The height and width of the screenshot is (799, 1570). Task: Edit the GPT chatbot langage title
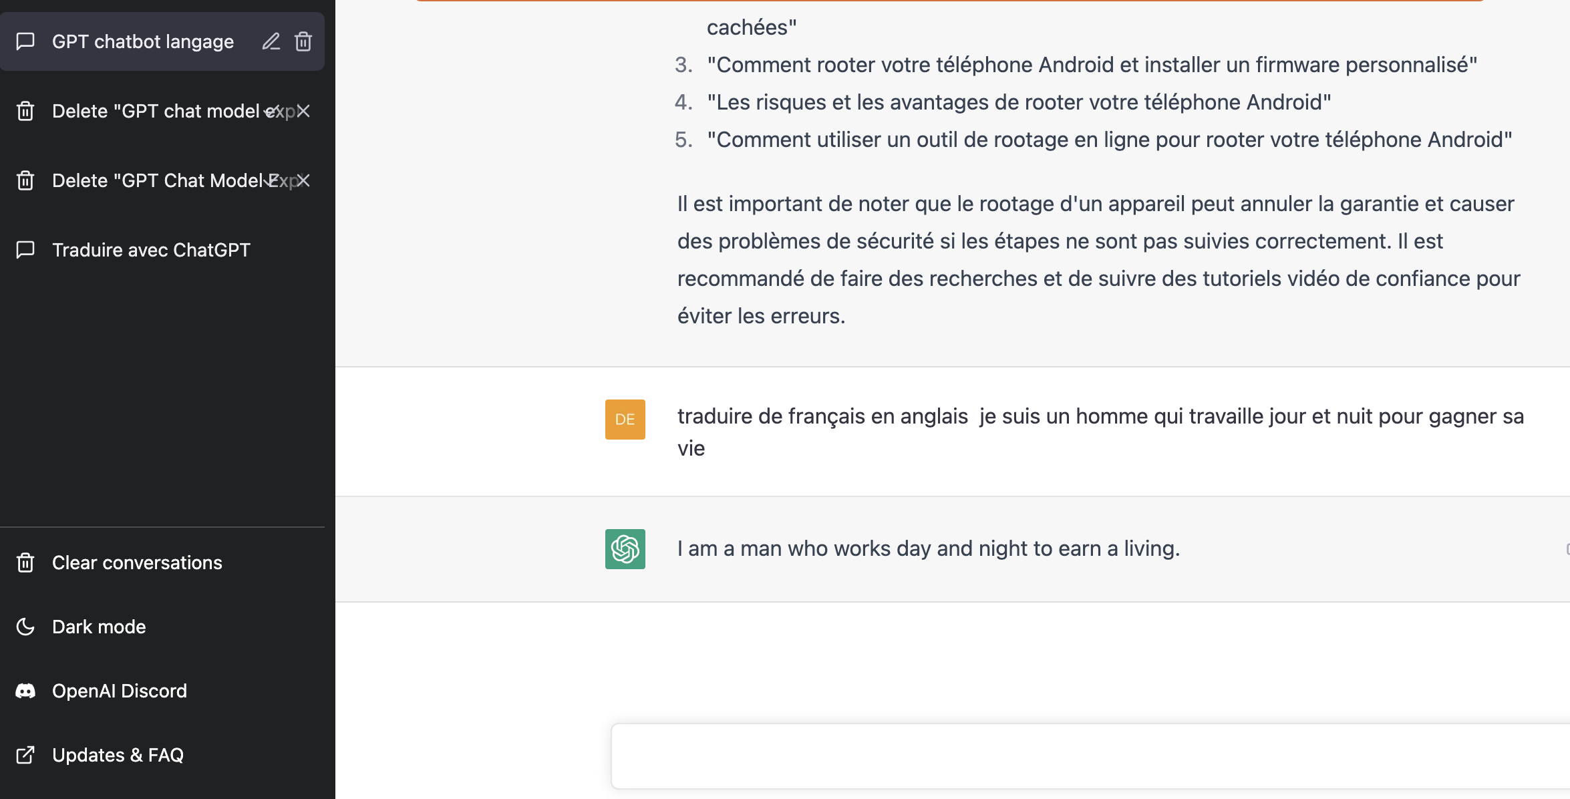(271, 41)
